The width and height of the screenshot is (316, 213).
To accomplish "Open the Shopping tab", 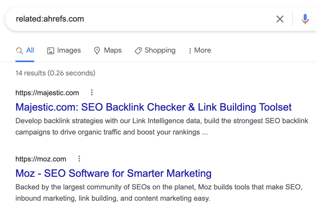I will [160, 50].
